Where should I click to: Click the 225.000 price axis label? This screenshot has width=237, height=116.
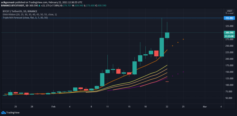point(229,52)
